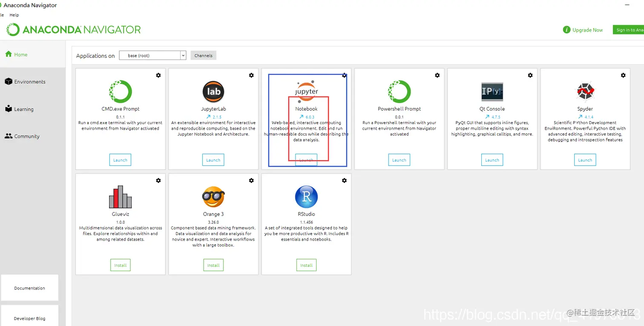This screenshot has height=326, width=644.
Task: Click the Powershell Prompt version 0.0.1 text
Action: [399, 117]
